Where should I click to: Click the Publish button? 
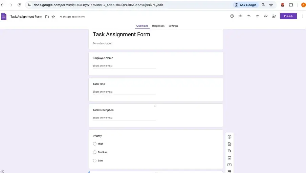click(x=288, y=16)
